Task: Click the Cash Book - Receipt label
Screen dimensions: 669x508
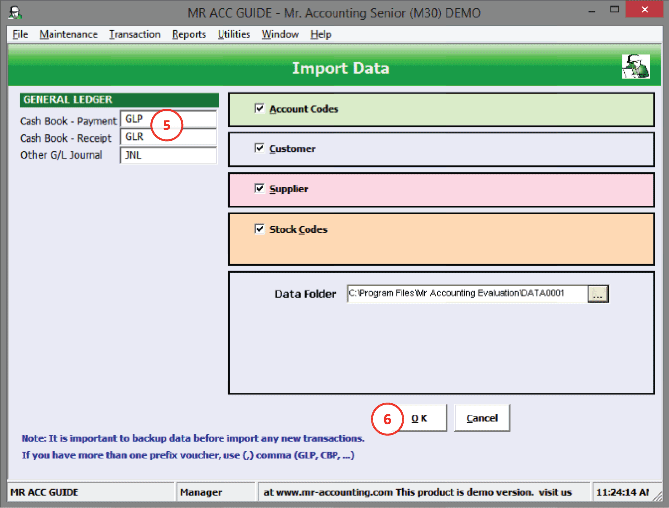Action: pos(66,138)
